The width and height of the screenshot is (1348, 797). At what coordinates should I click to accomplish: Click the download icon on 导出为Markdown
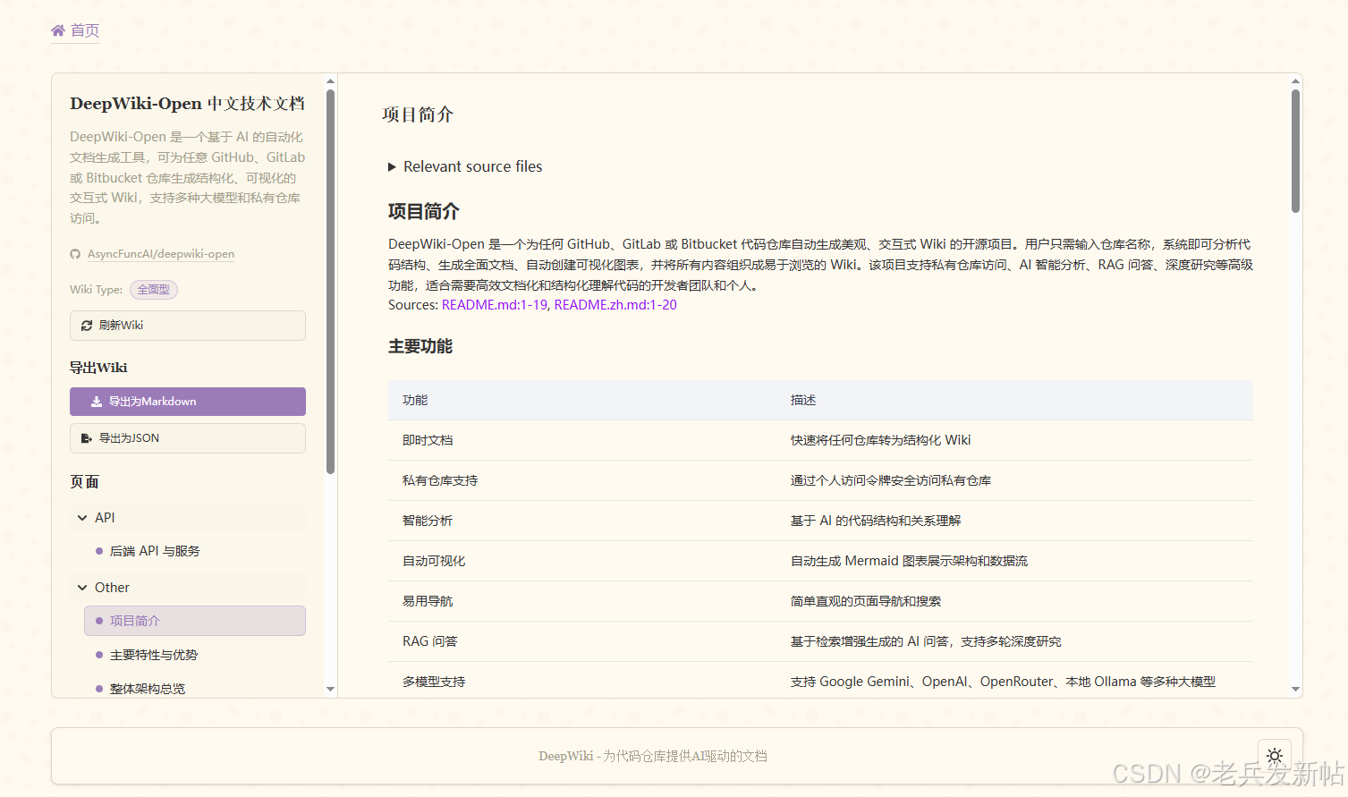point(97,402)
